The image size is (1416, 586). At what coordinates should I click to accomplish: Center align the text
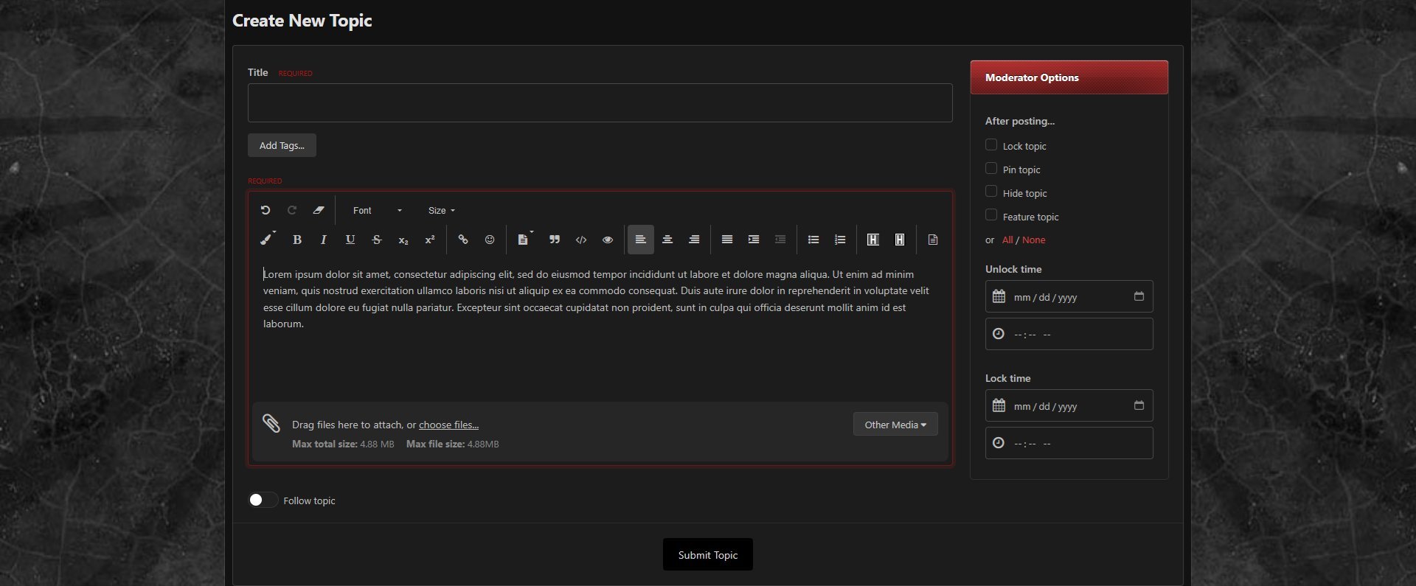click(x=667, y=240)
